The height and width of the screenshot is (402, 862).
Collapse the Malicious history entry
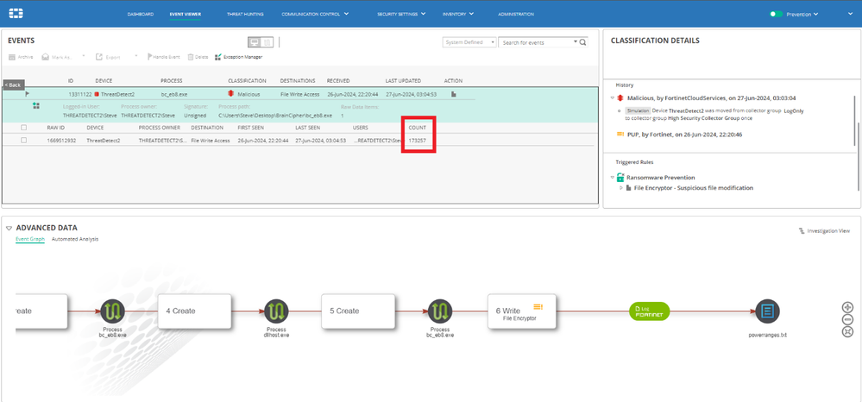point(613,97)
